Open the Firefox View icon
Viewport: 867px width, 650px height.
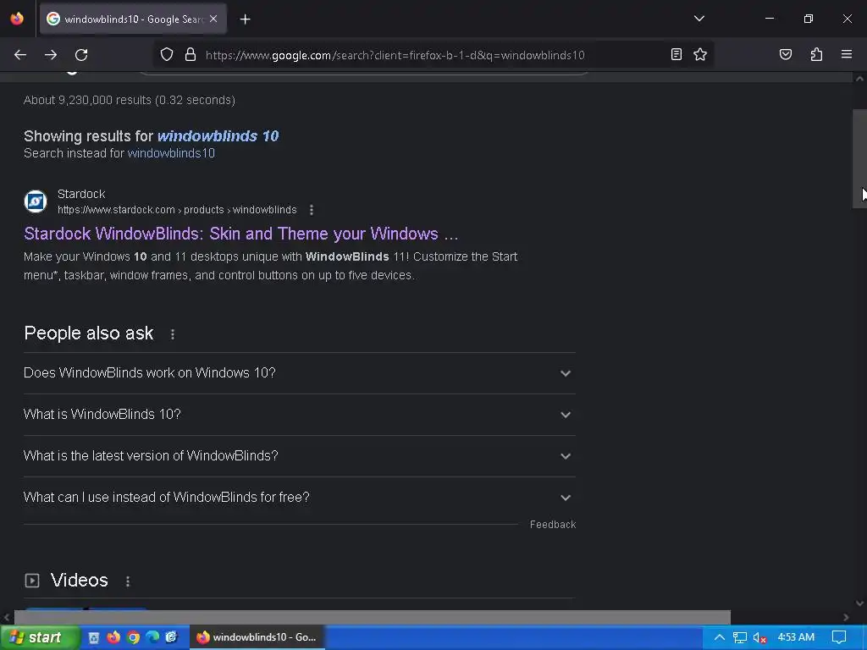click(17, 19)
